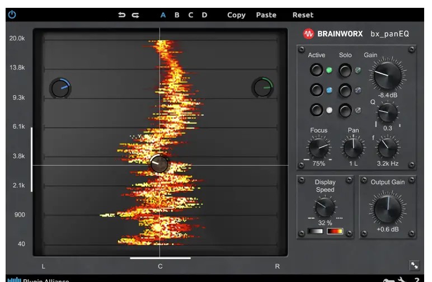Click the Copy button

236,15
